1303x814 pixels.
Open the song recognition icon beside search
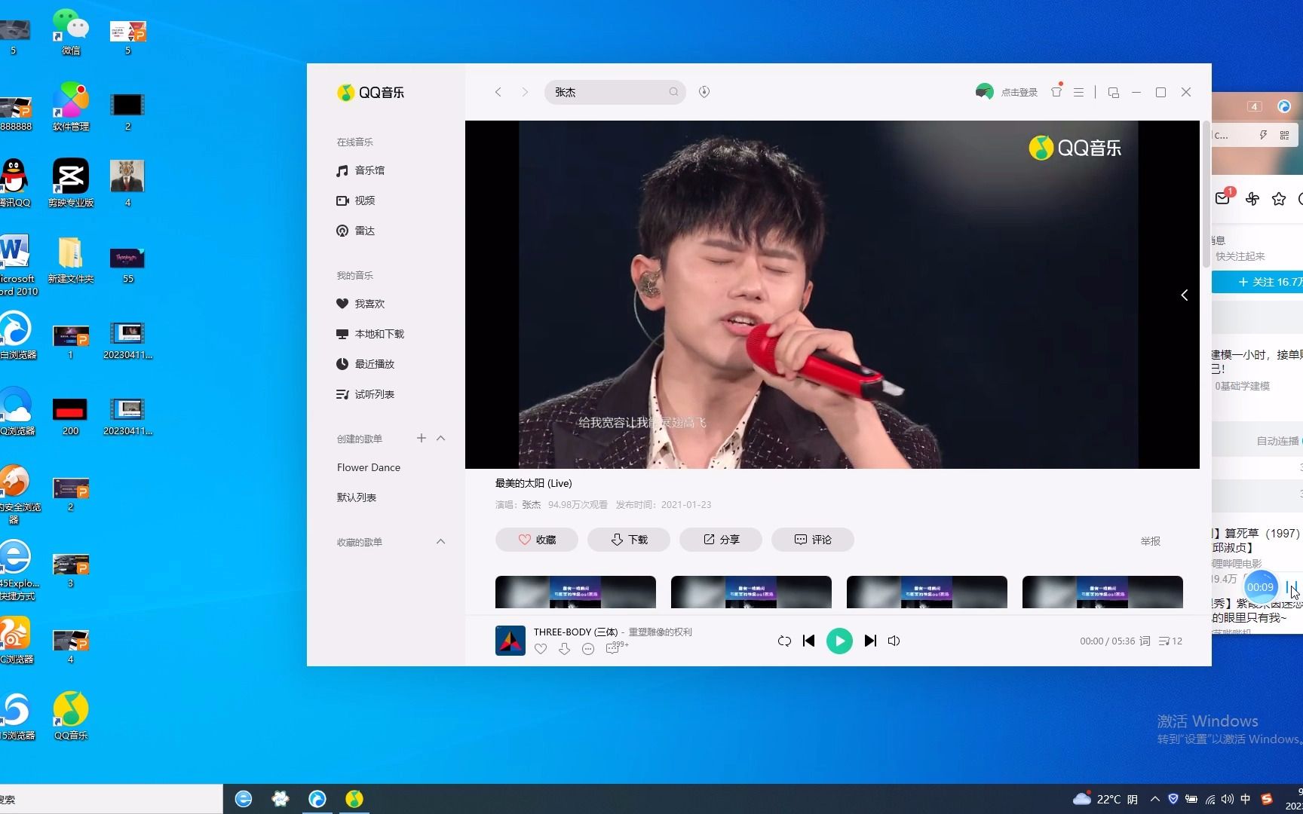pyautogui.click(x=704, y=92)
